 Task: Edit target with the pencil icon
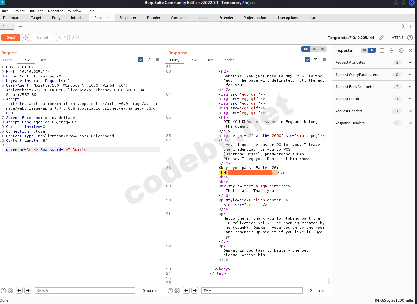381,38
